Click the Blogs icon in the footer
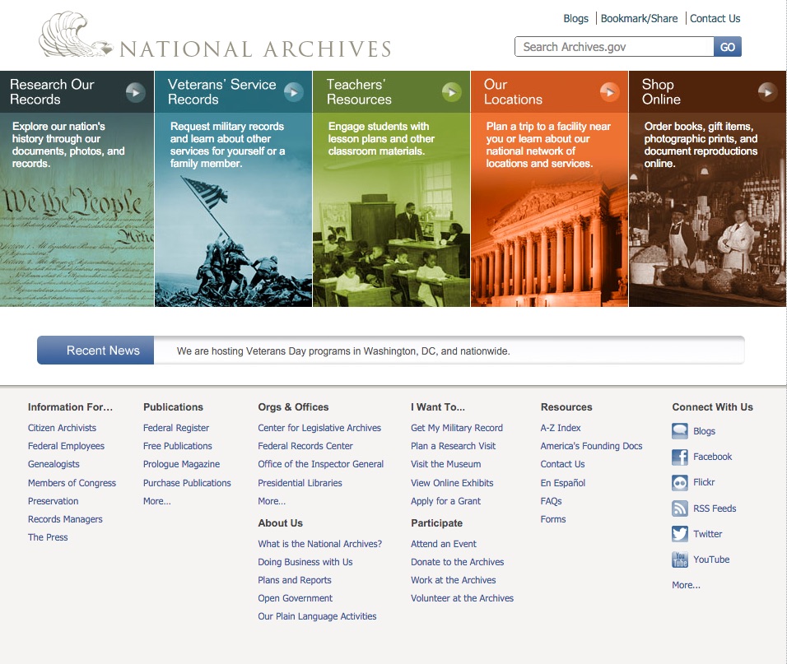787x664 pixels. (680, 430)
